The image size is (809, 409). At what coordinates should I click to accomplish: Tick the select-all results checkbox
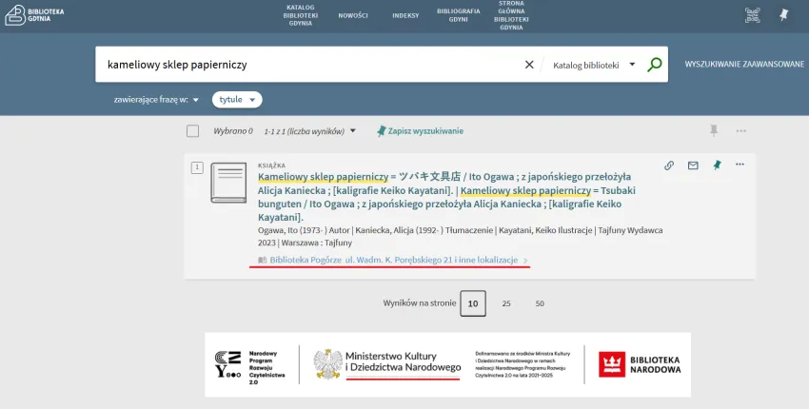pos(193,131)
